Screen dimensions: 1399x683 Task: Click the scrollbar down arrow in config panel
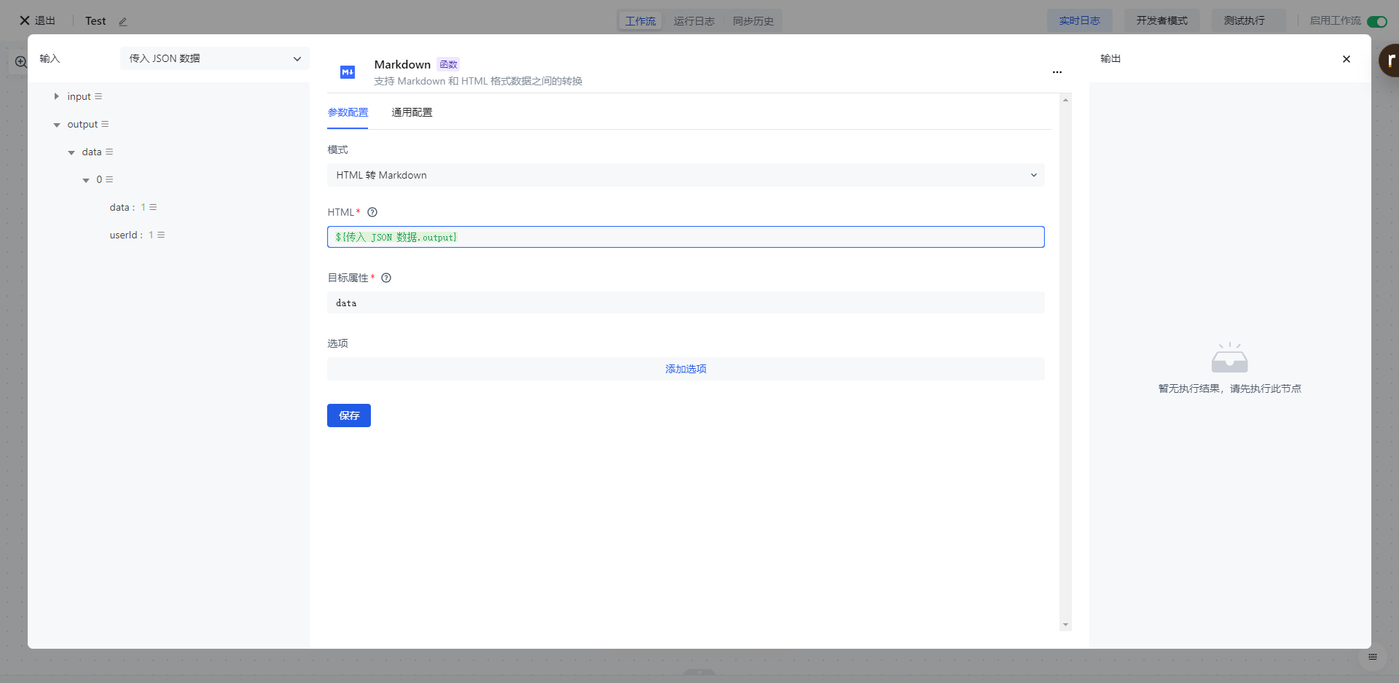pos(1065,625)
